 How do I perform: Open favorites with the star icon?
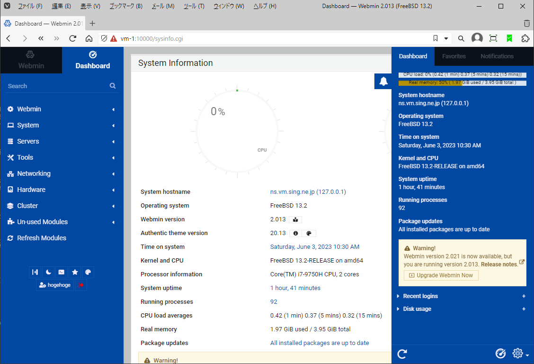coord(75,272)
